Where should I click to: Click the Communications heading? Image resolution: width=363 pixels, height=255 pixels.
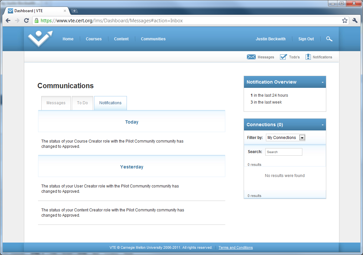tap(66, 86)
